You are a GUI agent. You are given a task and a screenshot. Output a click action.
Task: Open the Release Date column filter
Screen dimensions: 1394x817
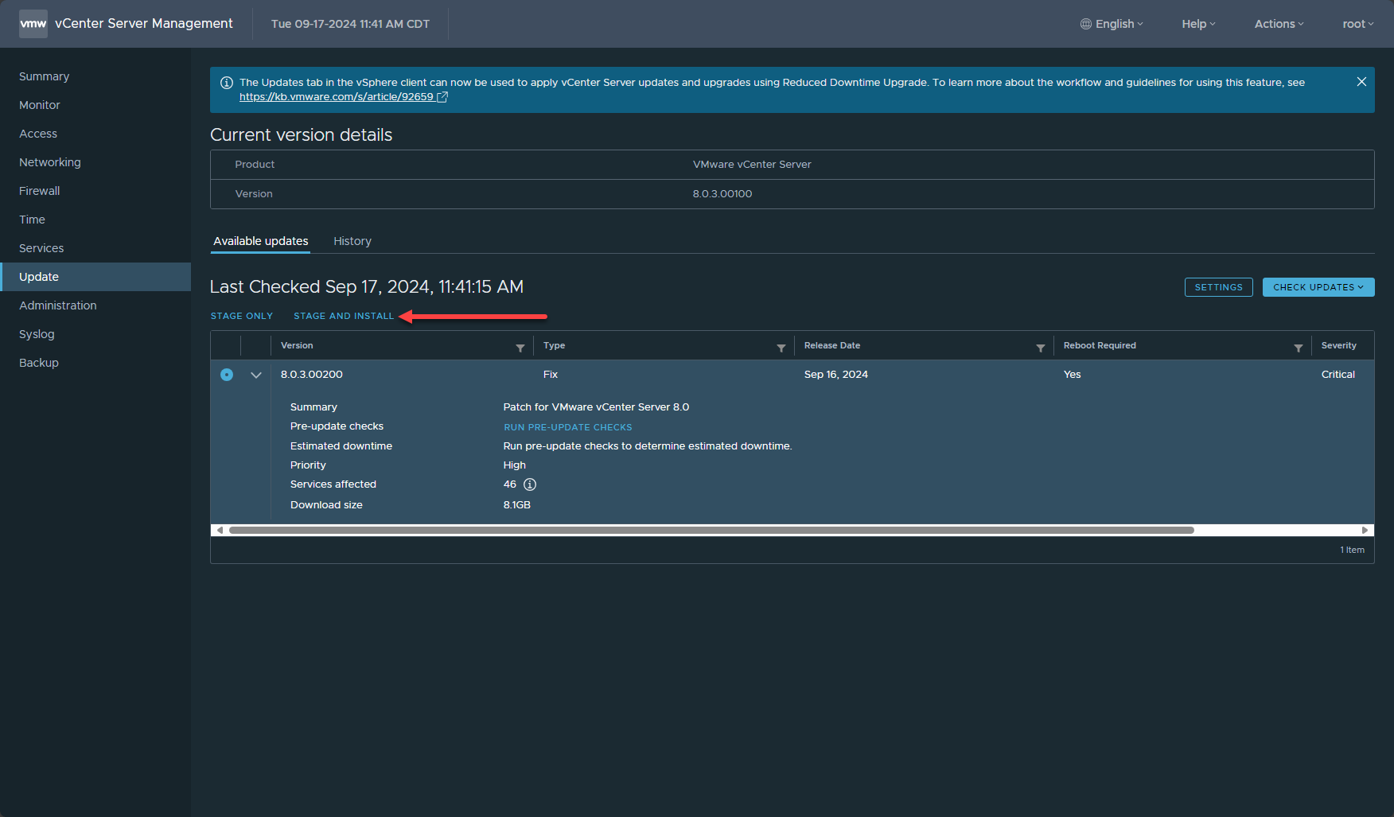tap(1040, 348)
